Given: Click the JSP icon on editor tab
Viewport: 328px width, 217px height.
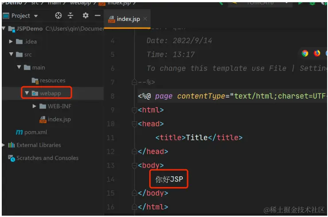Looking at the screenshot, I should click(112, 19).
